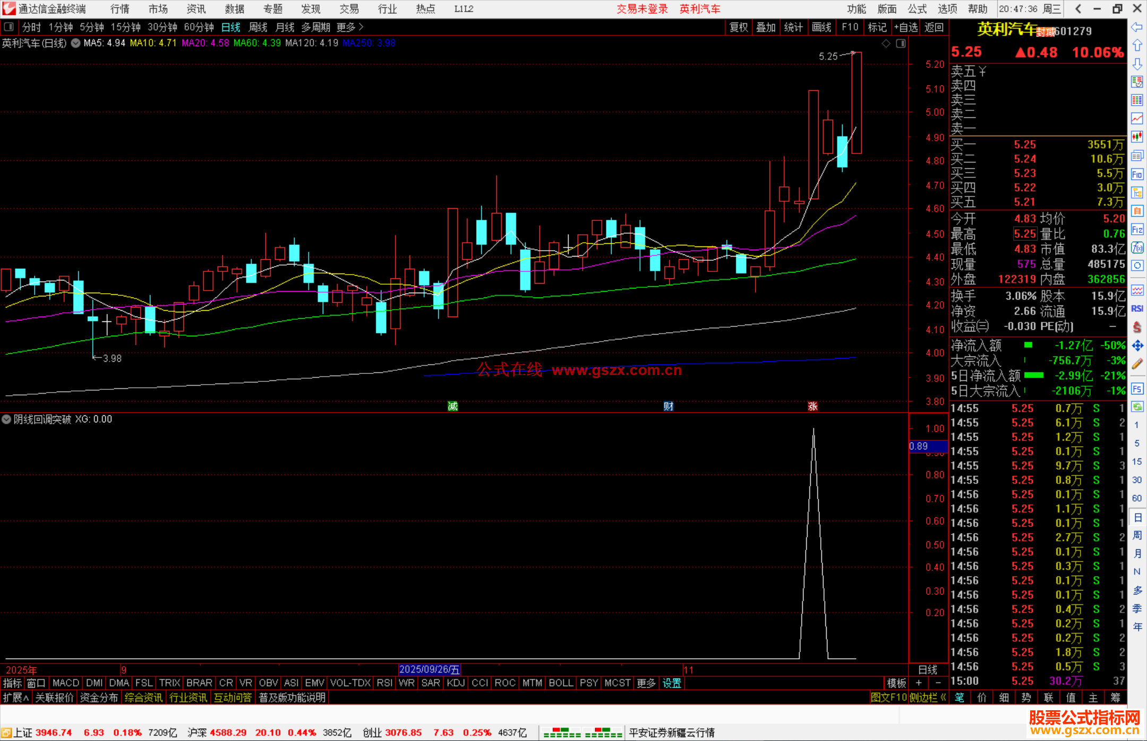This screenshot has width=1147, height=741.
Task: Click the formula f(x) sidebar icon
Action: click(1137, 248)
